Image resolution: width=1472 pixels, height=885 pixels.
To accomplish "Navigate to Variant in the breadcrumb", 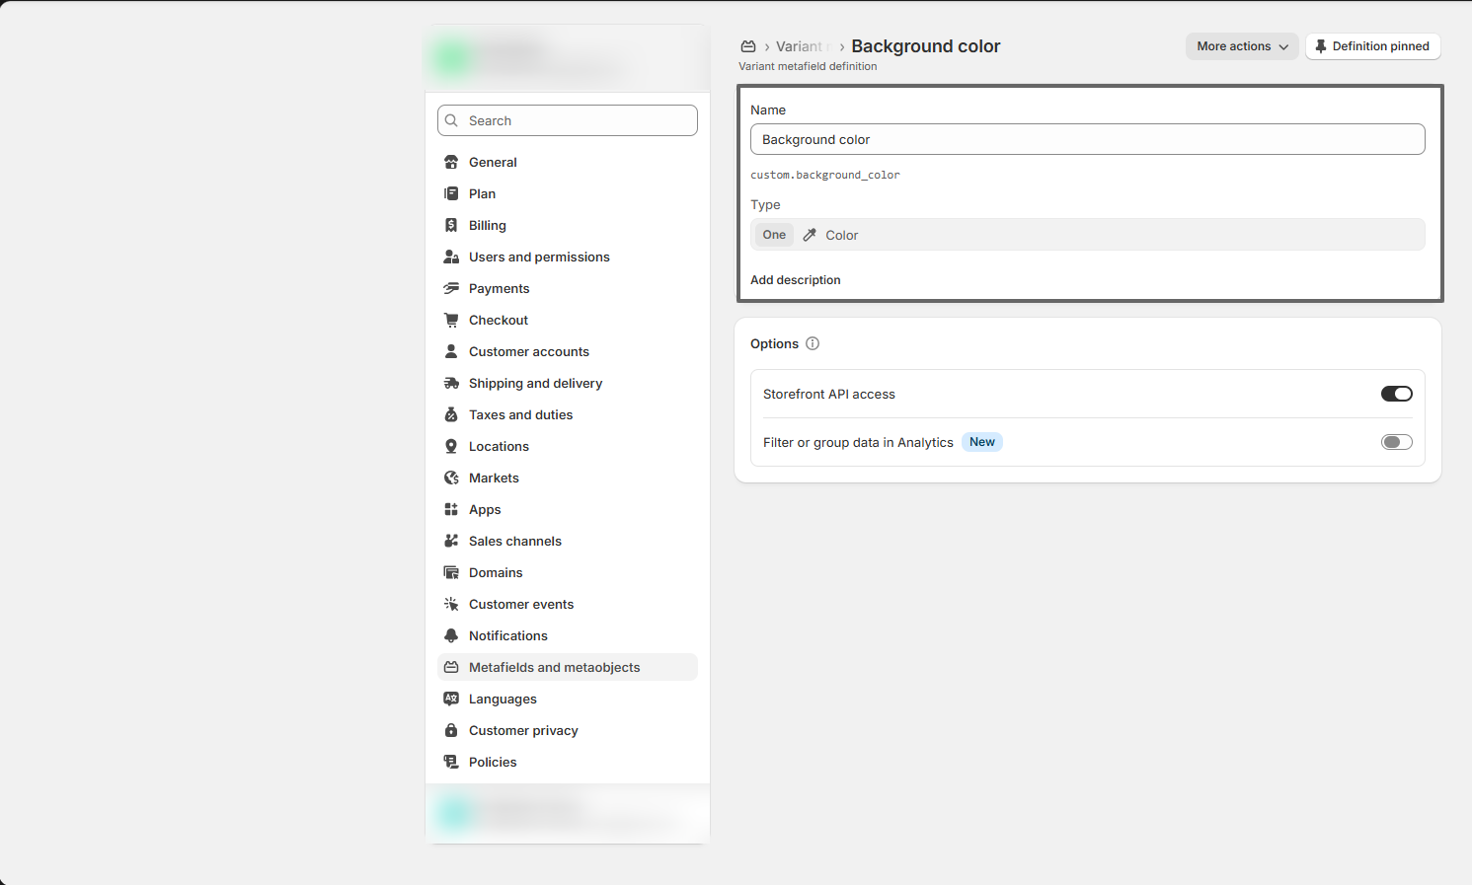I will [799, 46].
